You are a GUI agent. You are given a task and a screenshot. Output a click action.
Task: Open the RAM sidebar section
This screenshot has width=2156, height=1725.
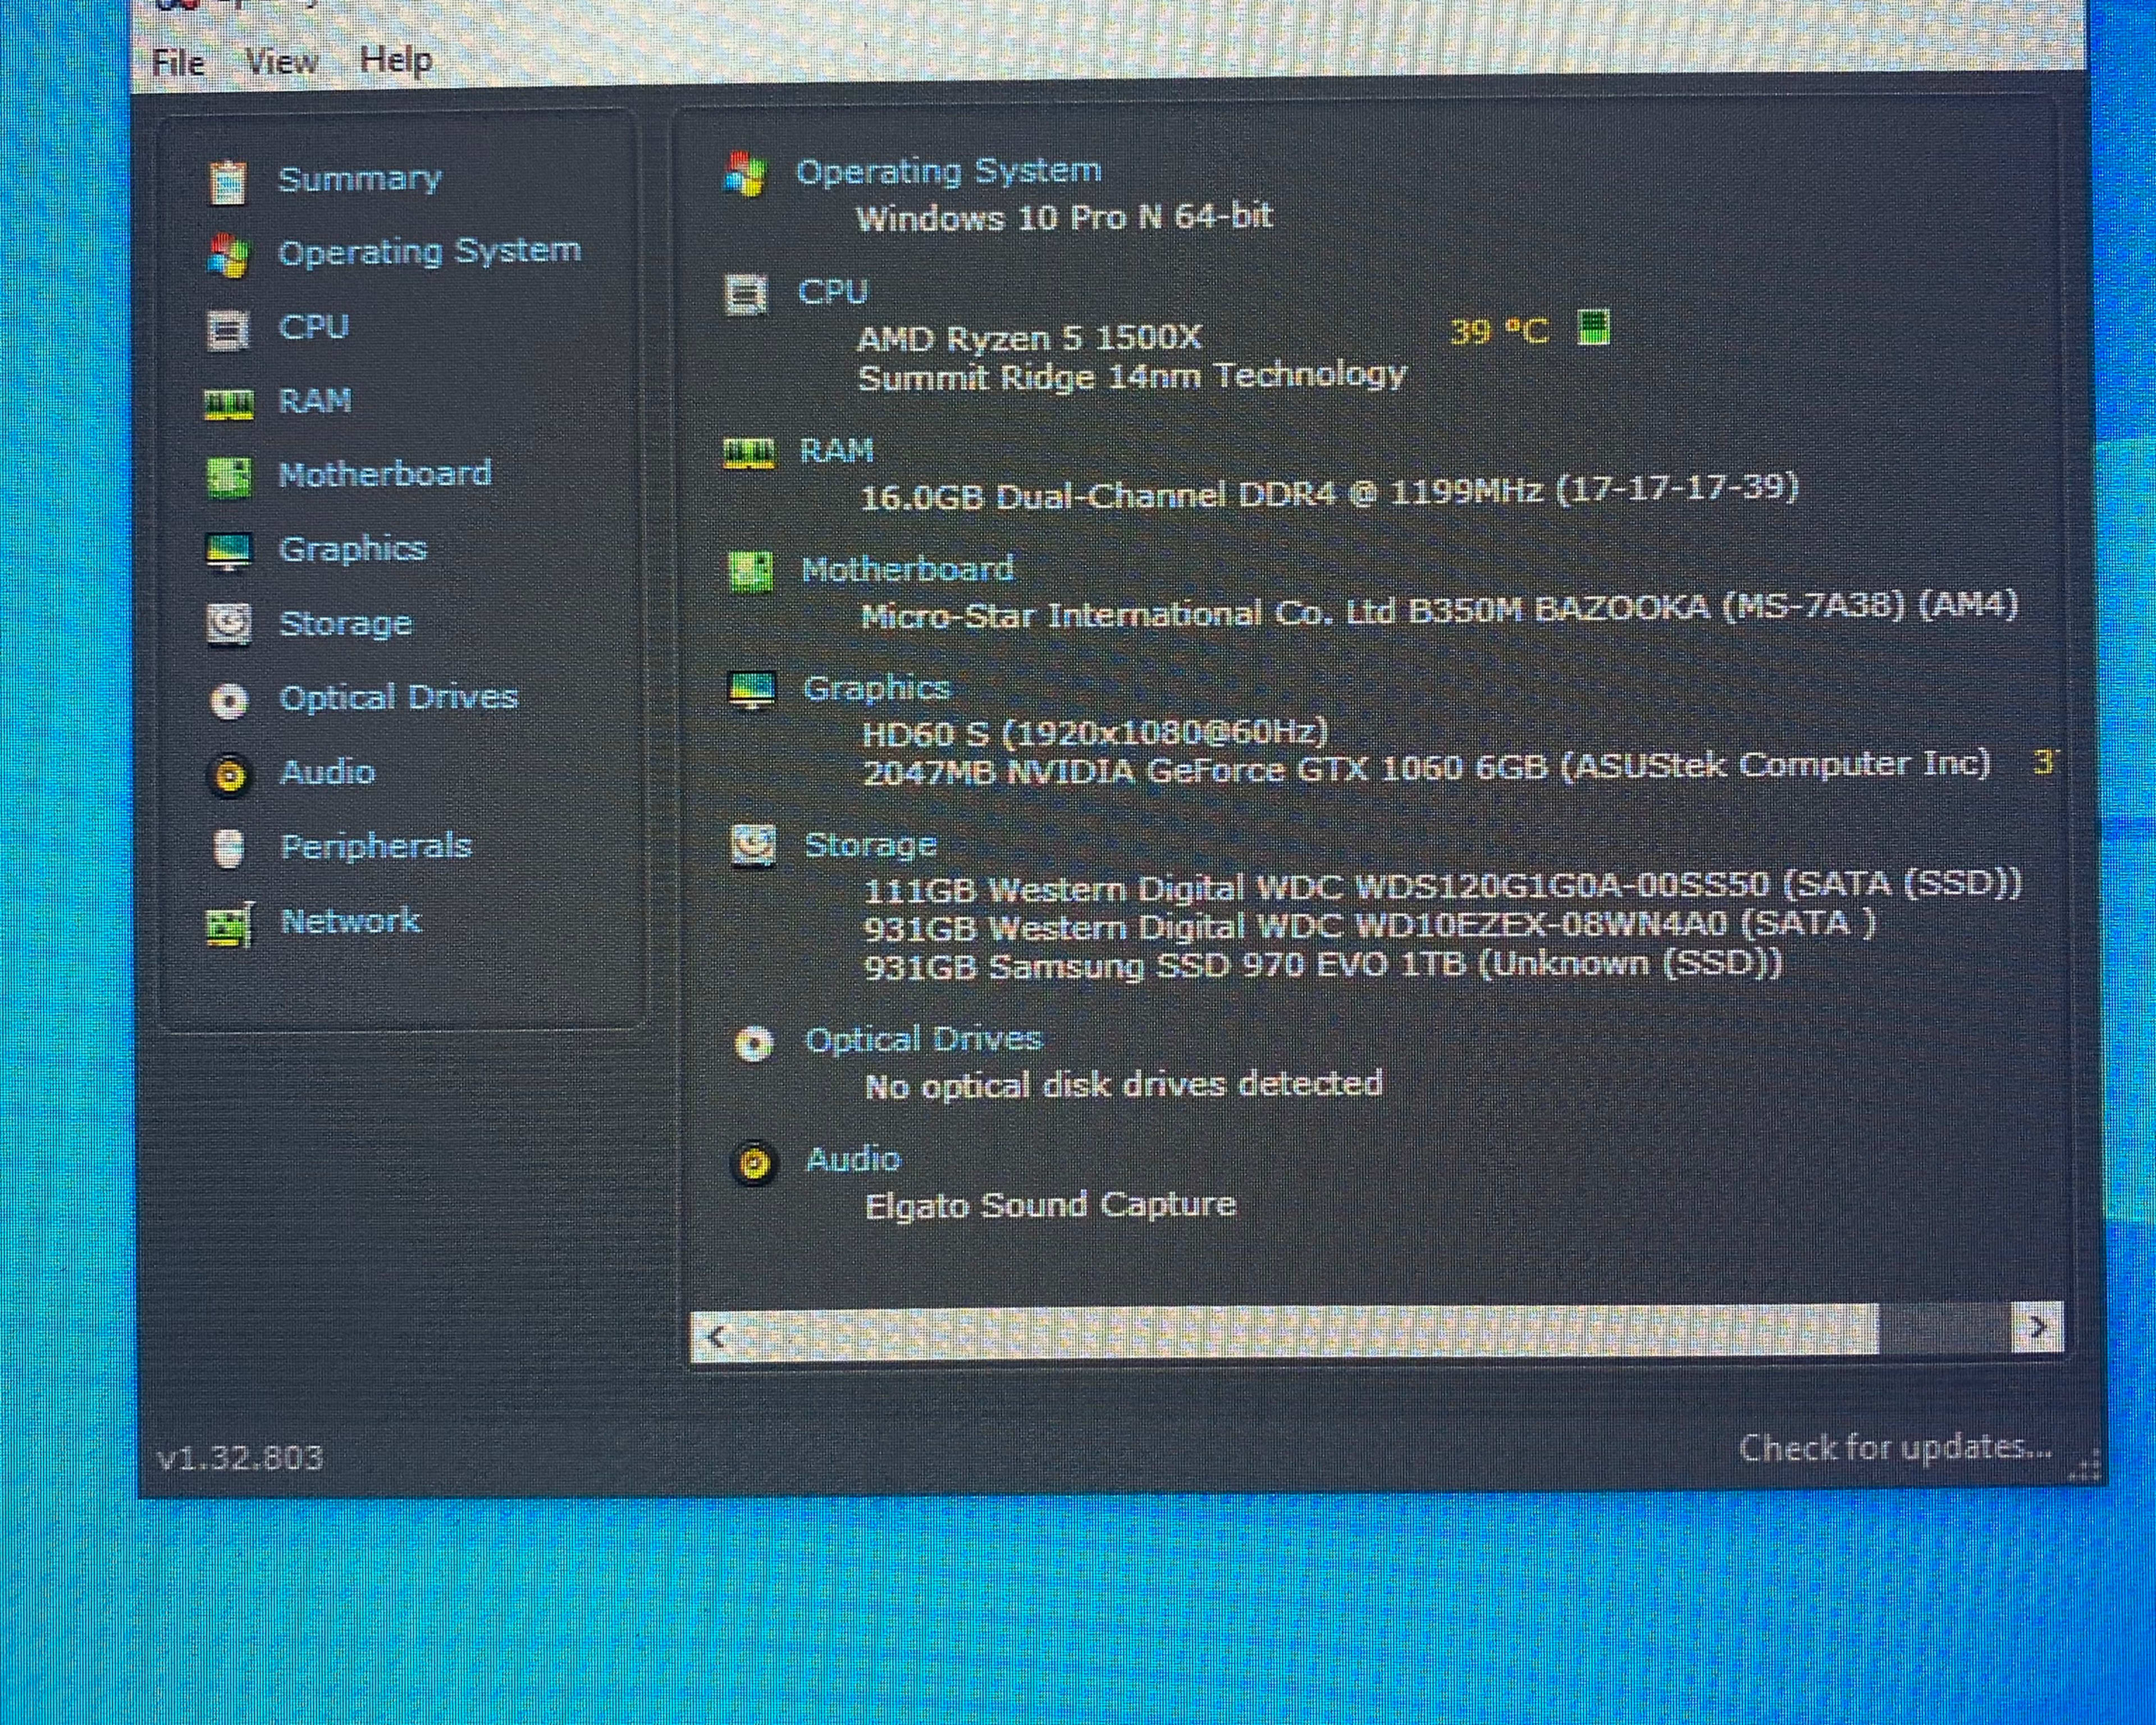pyautogui.click(x=315, y=401)
